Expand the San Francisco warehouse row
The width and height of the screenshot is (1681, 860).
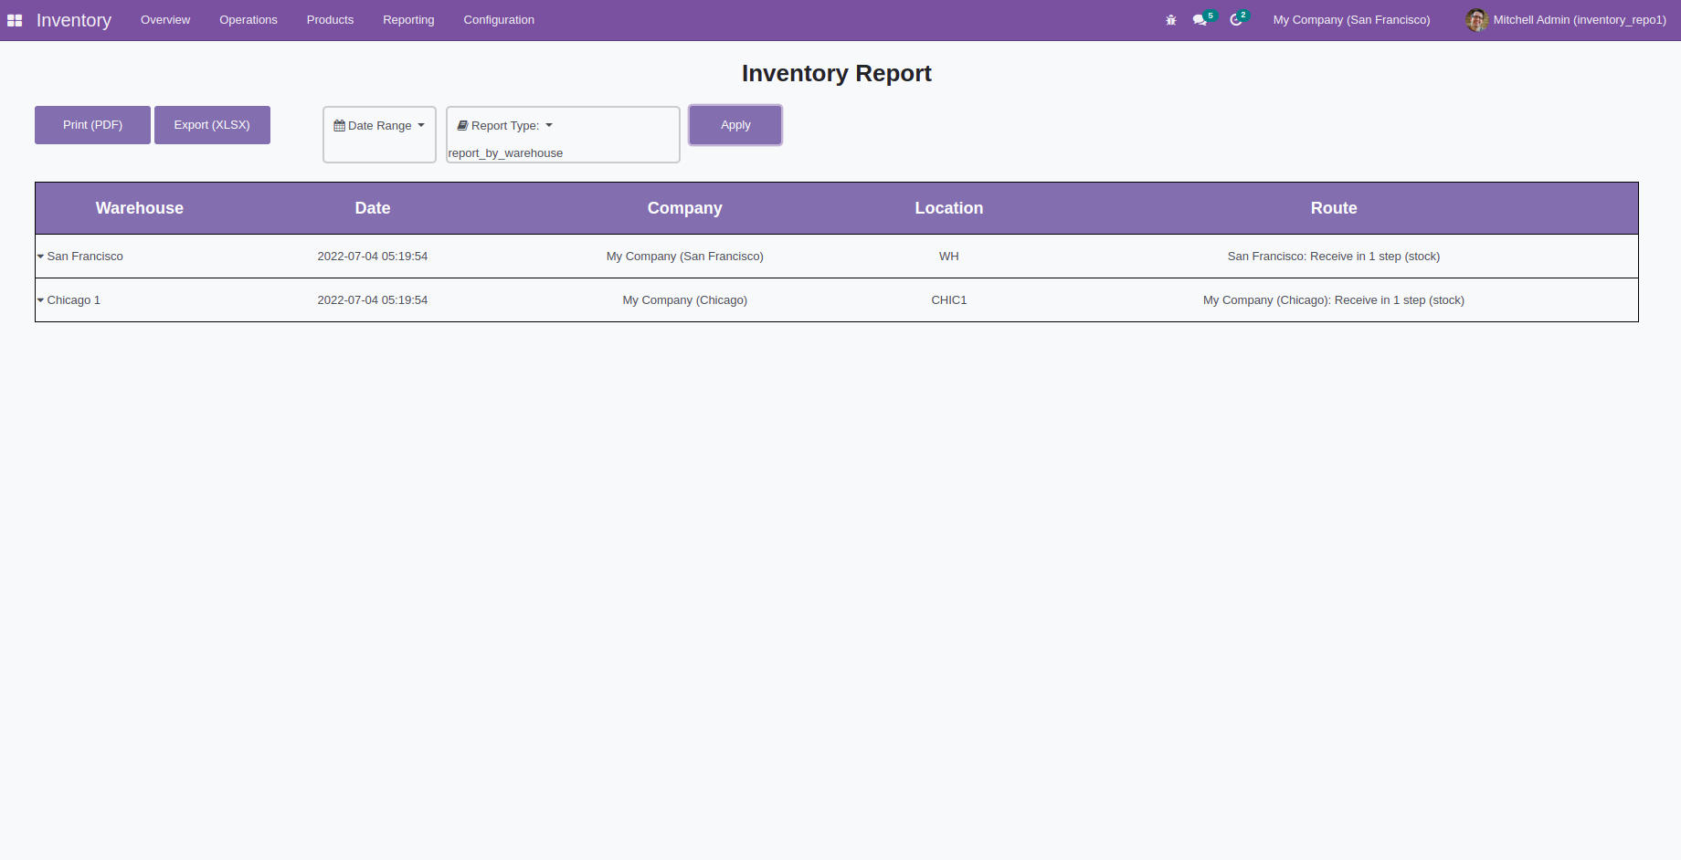(40, 257)
